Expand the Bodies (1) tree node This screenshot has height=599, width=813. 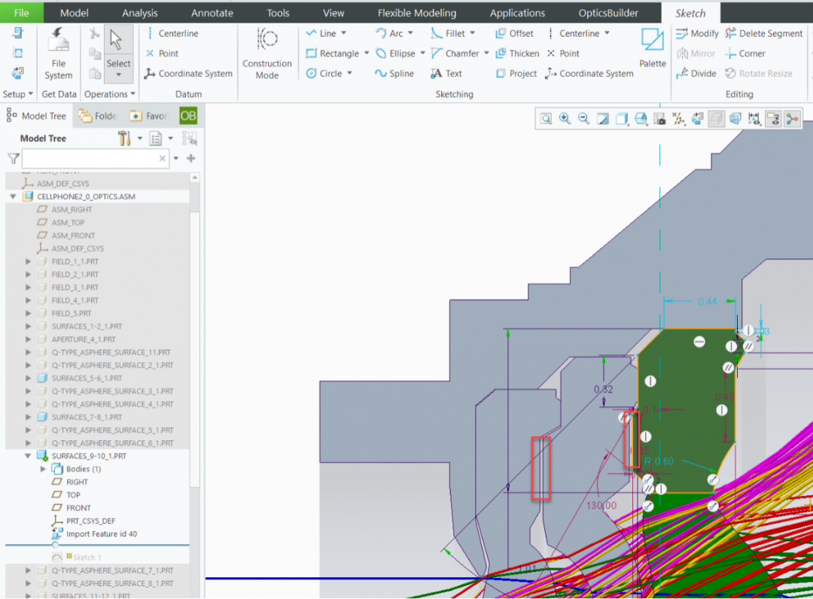point(43,469)
